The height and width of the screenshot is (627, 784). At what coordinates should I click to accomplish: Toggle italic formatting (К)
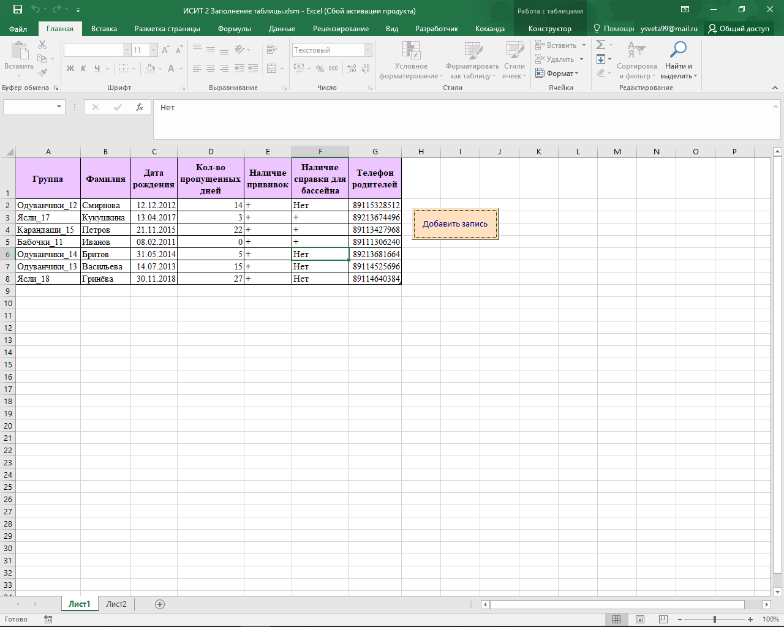[x=83, y=69]
